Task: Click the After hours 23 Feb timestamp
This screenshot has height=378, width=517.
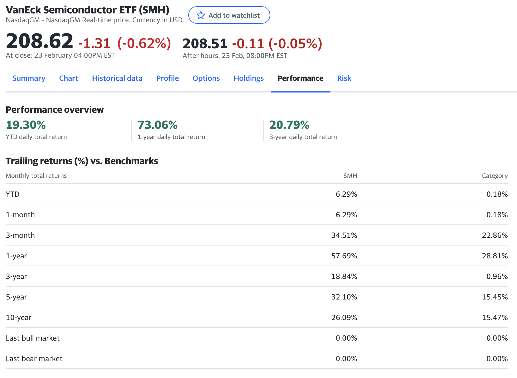Action: coord(235,56)
